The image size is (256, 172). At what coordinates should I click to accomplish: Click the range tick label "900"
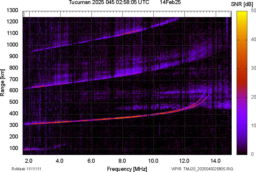pyautogui.click(x=14, y=56)
